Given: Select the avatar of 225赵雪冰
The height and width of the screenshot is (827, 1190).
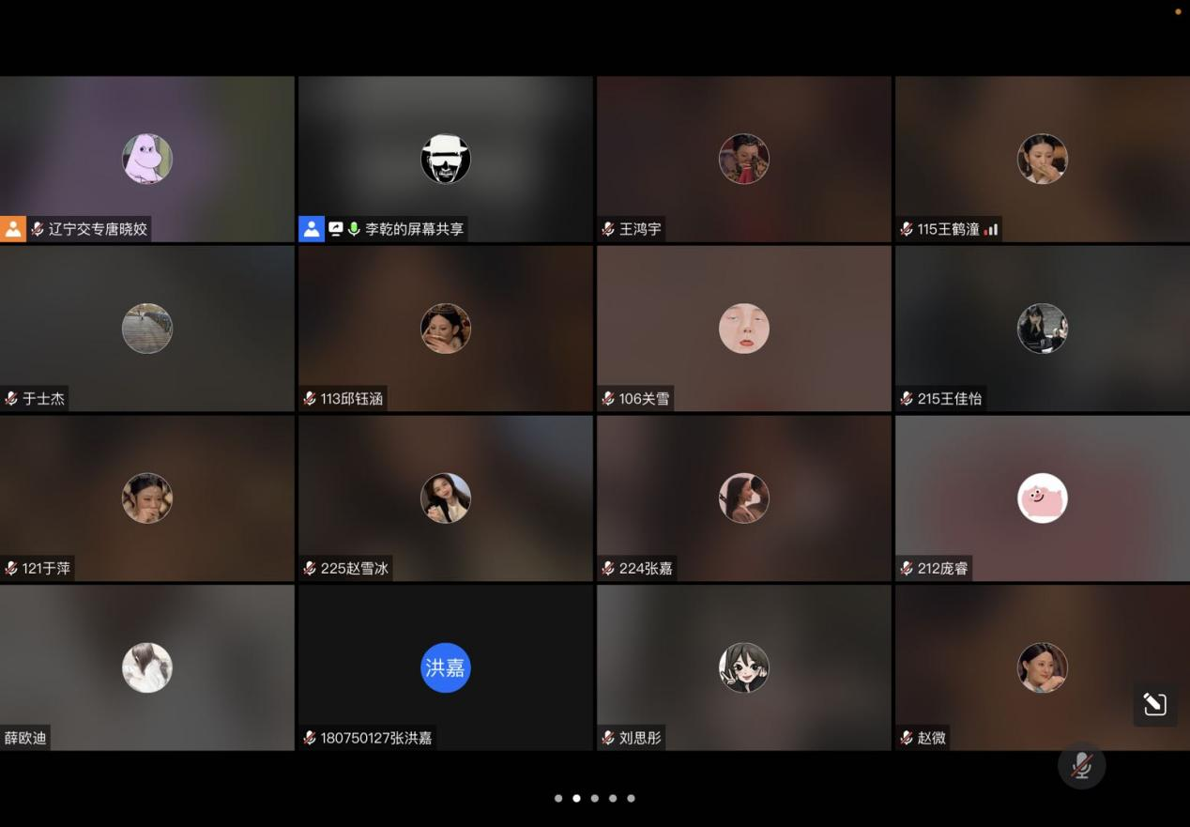Looking at the screenshot, I should (x=446, y=498).
